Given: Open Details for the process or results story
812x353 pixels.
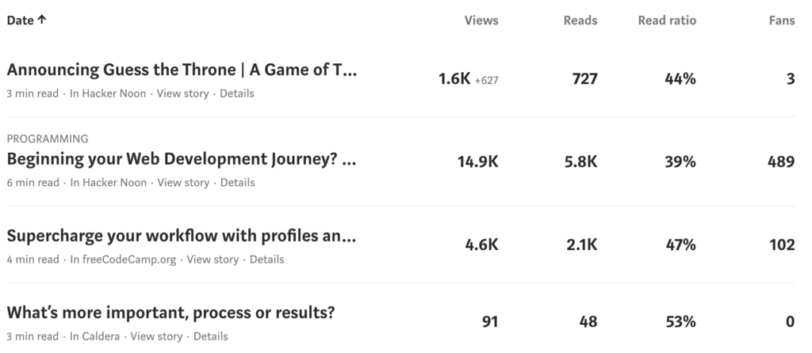Looking at the screenshot, I should point(211,336).
